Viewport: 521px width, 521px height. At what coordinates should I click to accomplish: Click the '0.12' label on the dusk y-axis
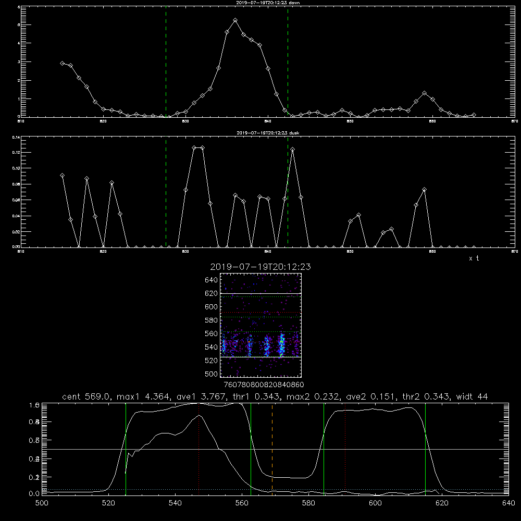coord(16,153)
